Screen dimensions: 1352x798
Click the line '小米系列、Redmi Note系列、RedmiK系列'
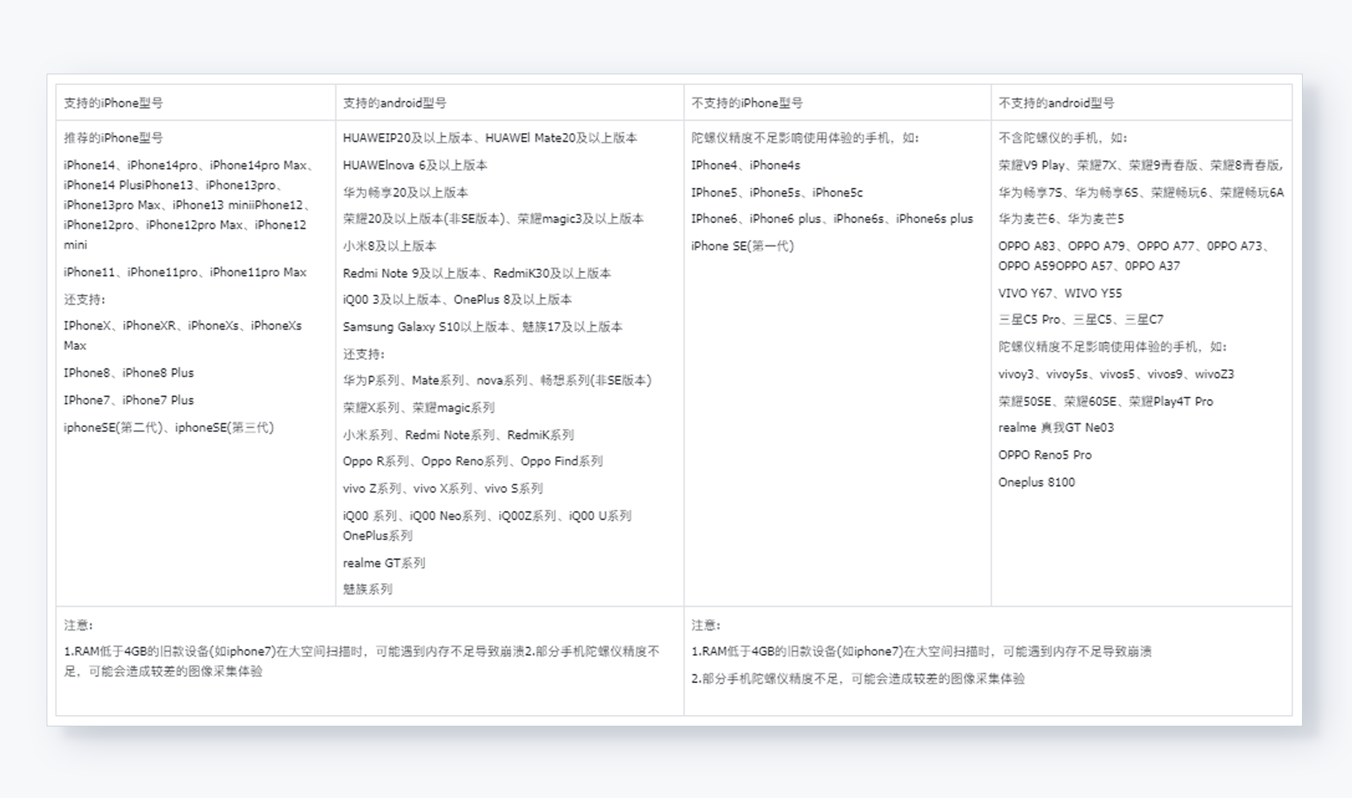(458, 435)
